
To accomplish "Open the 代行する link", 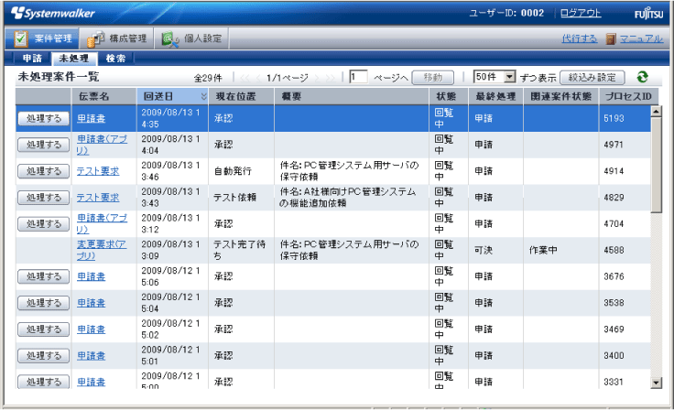I will point(579,38).
